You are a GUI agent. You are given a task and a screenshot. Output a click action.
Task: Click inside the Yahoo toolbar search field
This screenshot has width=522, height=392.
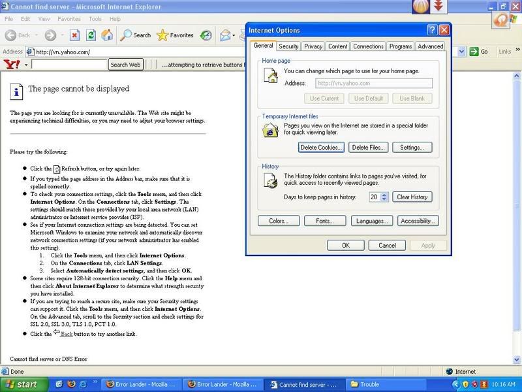[x=69, y=65]
